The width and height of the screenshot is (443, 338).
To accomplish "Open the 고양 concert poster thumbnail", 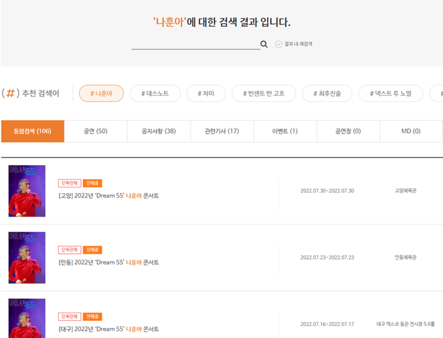I will [x=27, y=191].
